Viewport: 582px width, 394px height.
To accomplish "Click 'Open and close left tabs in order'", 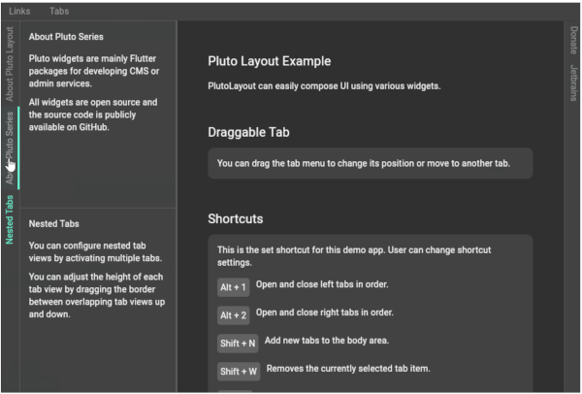I will tap(322, 284).
